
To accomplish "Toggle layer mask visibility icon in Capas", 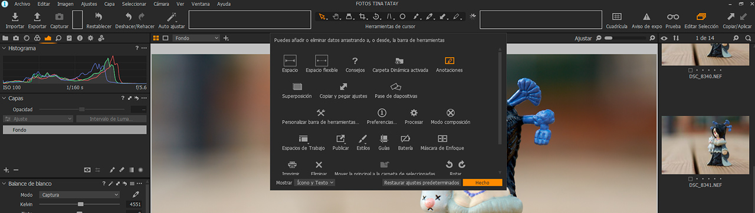I will coord(87,169).
